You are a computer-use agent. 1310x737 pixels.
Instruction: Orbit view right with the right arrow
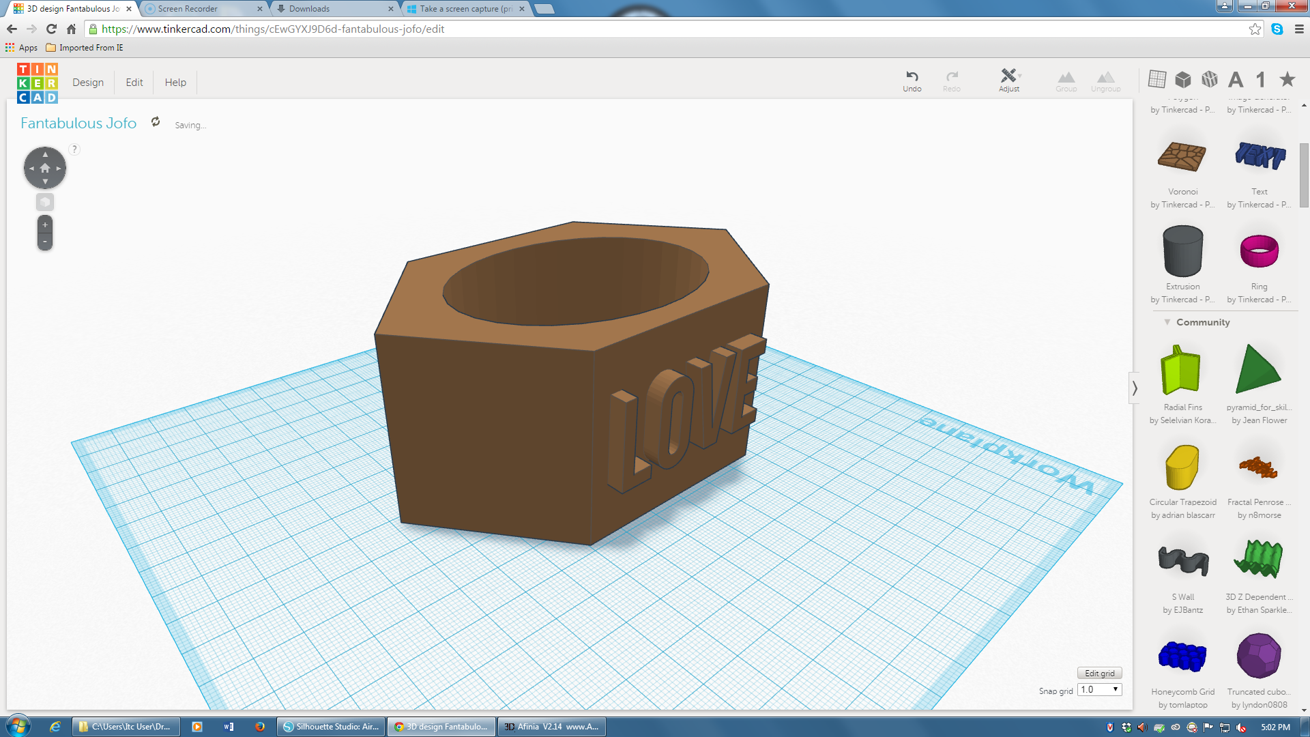(59, 168)
